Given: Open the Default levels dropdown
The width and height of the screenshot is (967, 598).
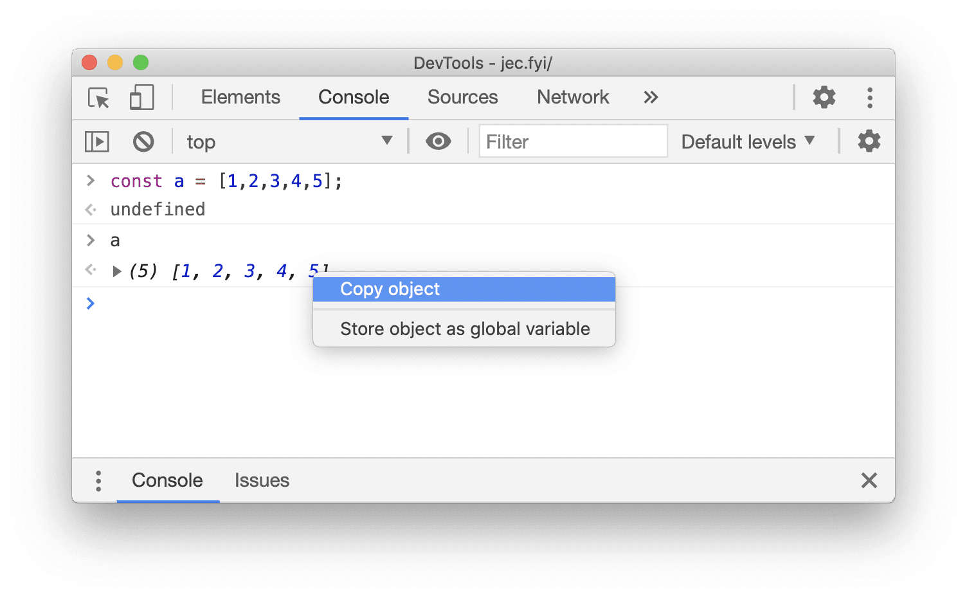Looking at the screenshot, I should coord(748,141).
